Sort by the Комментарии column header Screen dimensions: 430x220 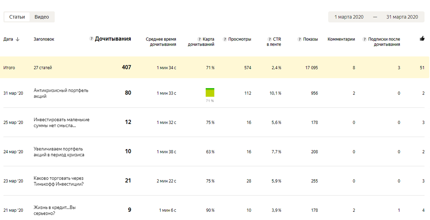341,39
